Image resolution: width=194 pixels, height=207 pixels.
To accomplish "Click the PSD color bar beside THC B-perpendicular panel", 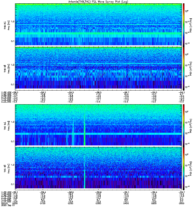I will tap(184, 125).
